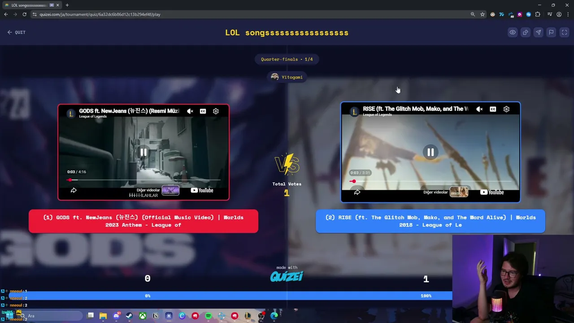This screenshot has width=574, height=323.
Task: Click the Quizei logo
Action: coord(287,276)
